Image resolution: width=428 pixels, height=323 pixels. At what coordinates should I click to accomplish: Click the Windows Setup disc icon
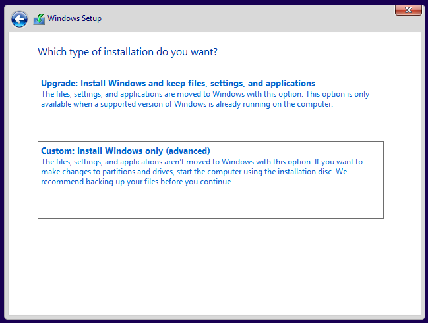[39, 19]
